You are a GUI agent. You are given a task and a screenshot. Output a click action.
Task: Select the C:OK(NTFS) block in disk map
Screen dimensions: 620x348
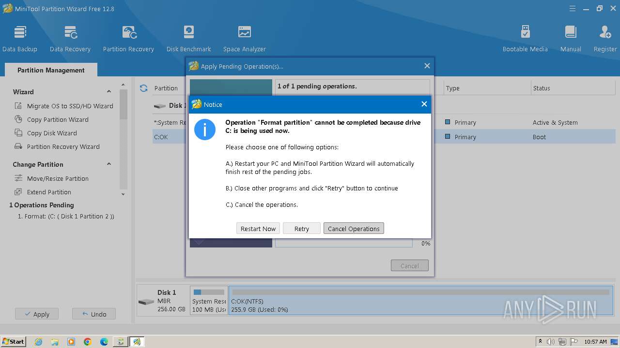coord(420,301)
